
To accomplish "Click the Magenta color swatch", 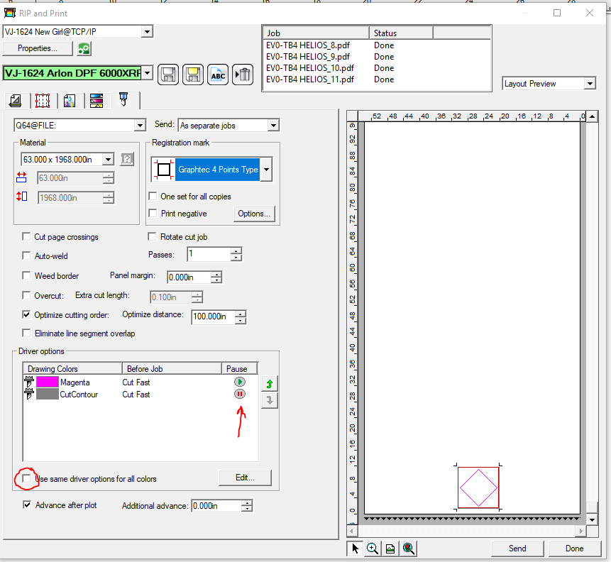I will click(x=47, y=382).
